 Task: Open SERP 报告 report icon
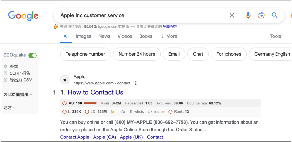5,73
